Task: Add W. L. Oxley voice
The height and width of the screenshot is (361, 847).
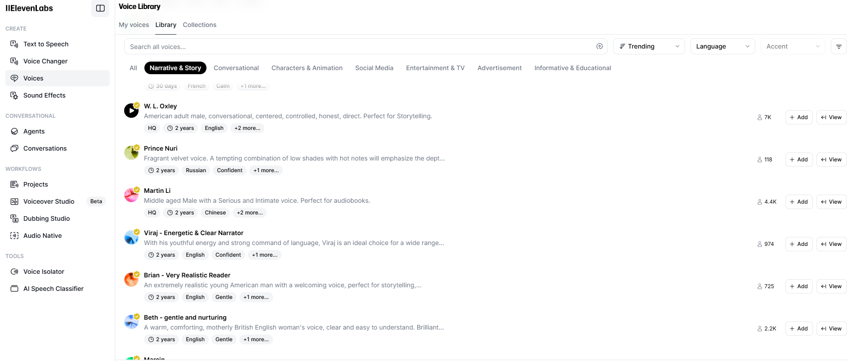Action: 799,117
